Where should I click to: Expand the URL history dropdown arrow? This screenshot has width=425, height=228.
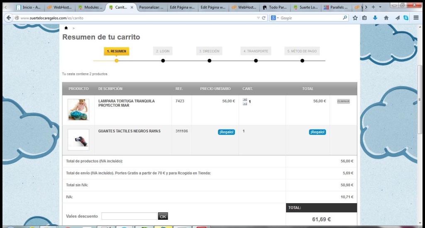258,18
